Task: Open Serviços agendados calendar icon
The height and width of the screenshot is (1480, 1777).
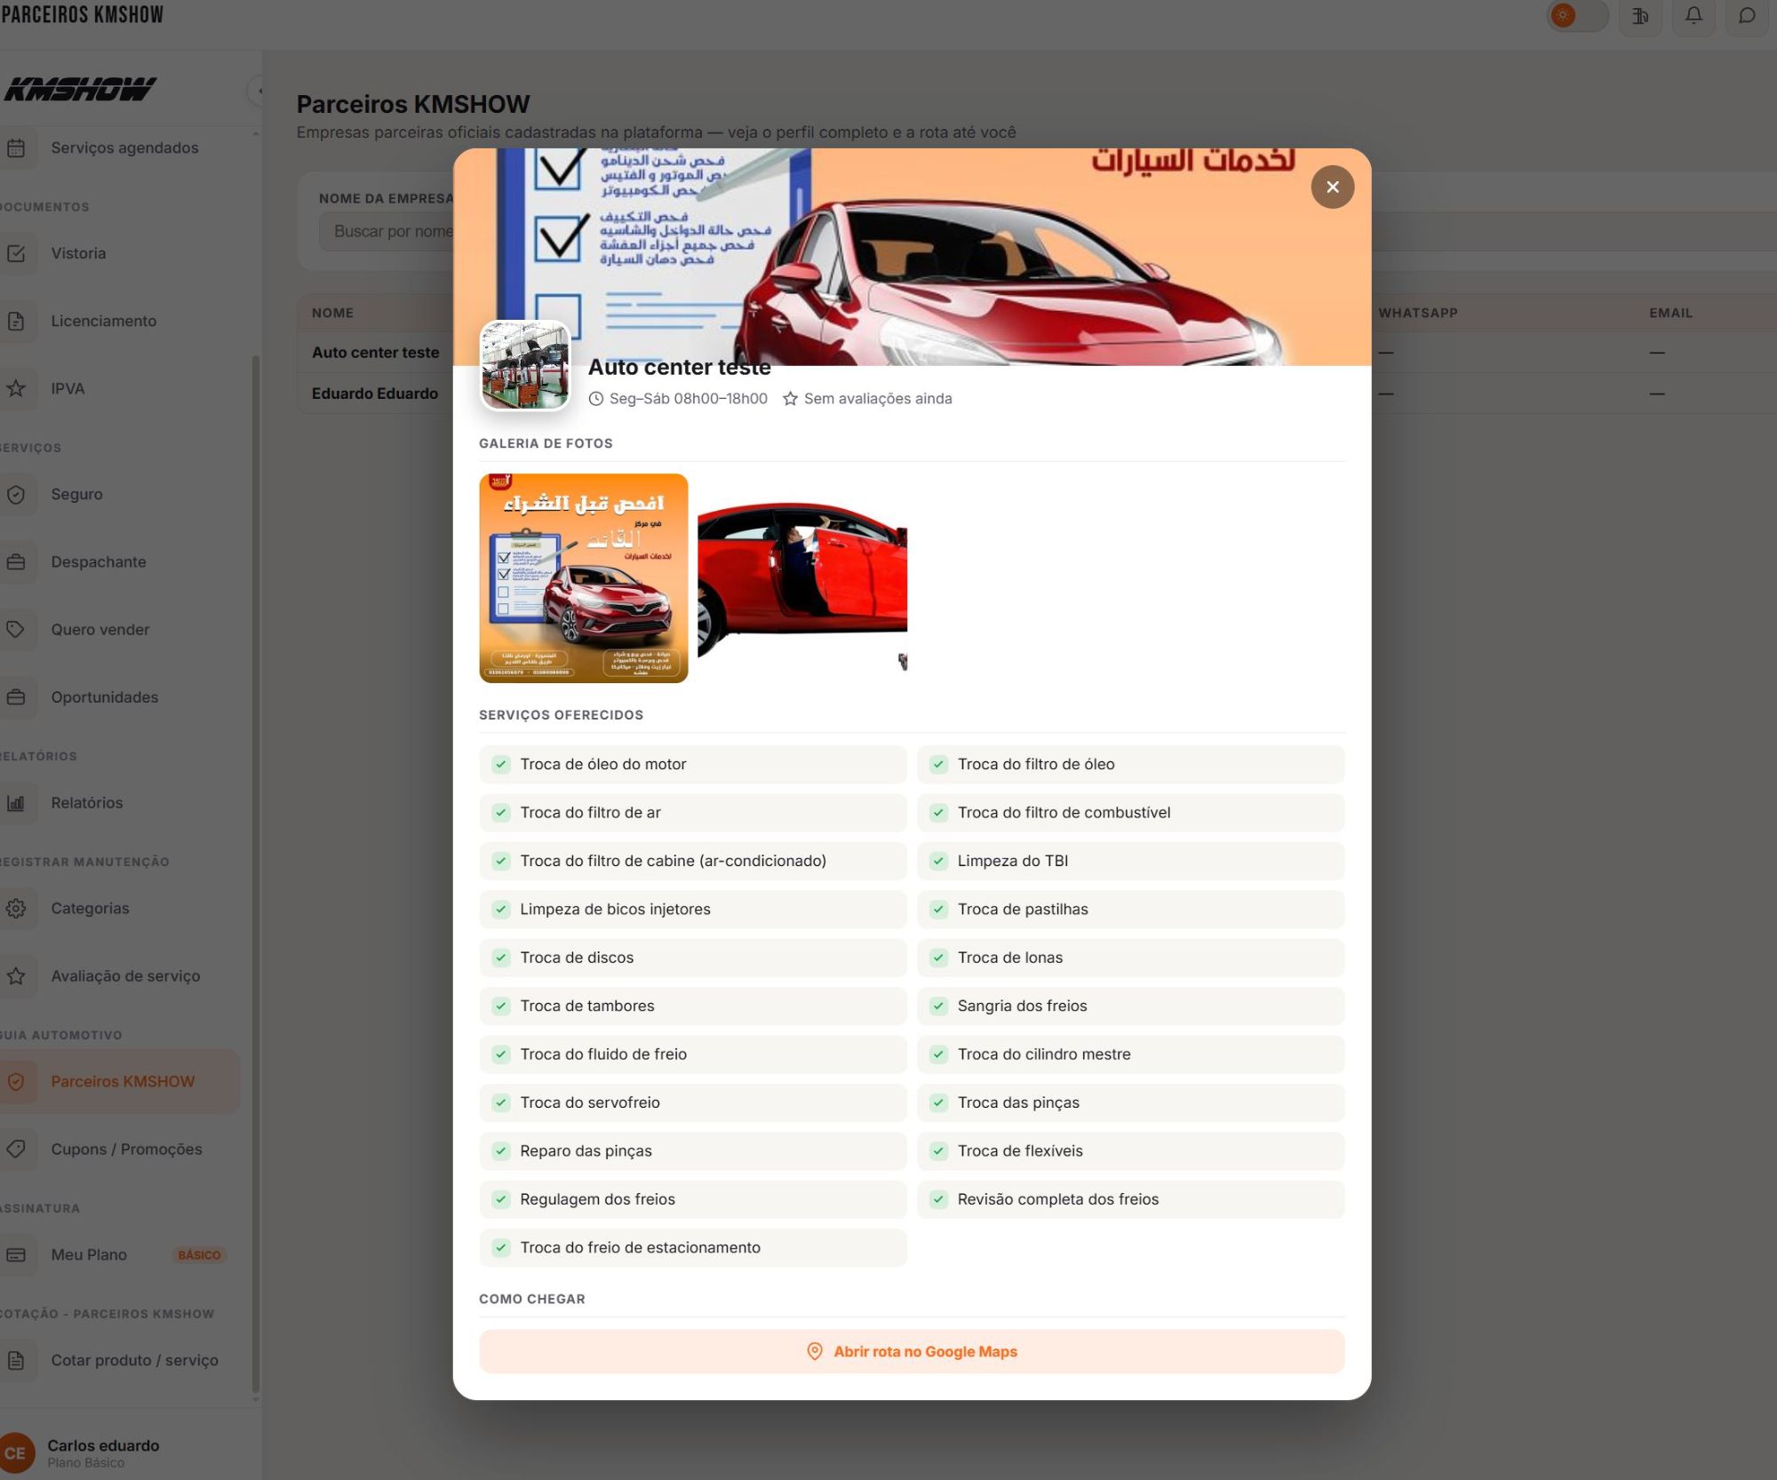Action: [16, 148]
